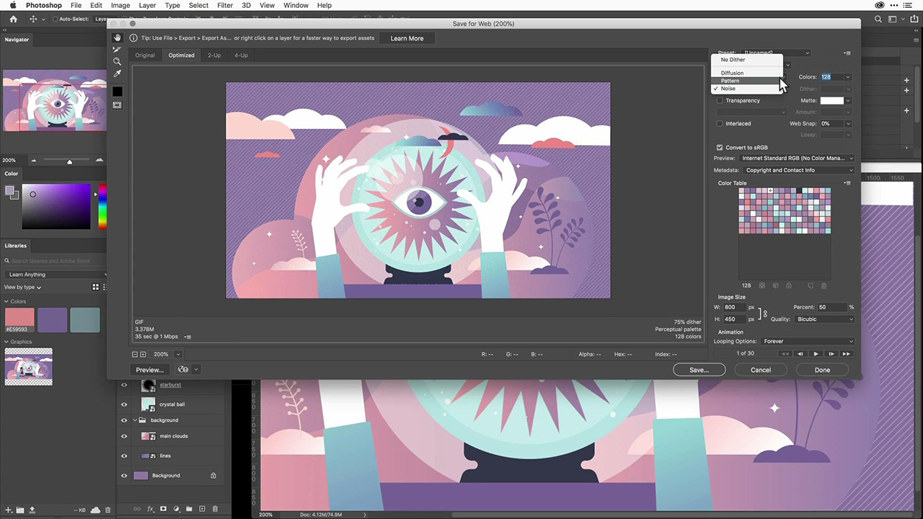Click the Save... button
This screenshot has width=923, height=519.
(699, 370)
